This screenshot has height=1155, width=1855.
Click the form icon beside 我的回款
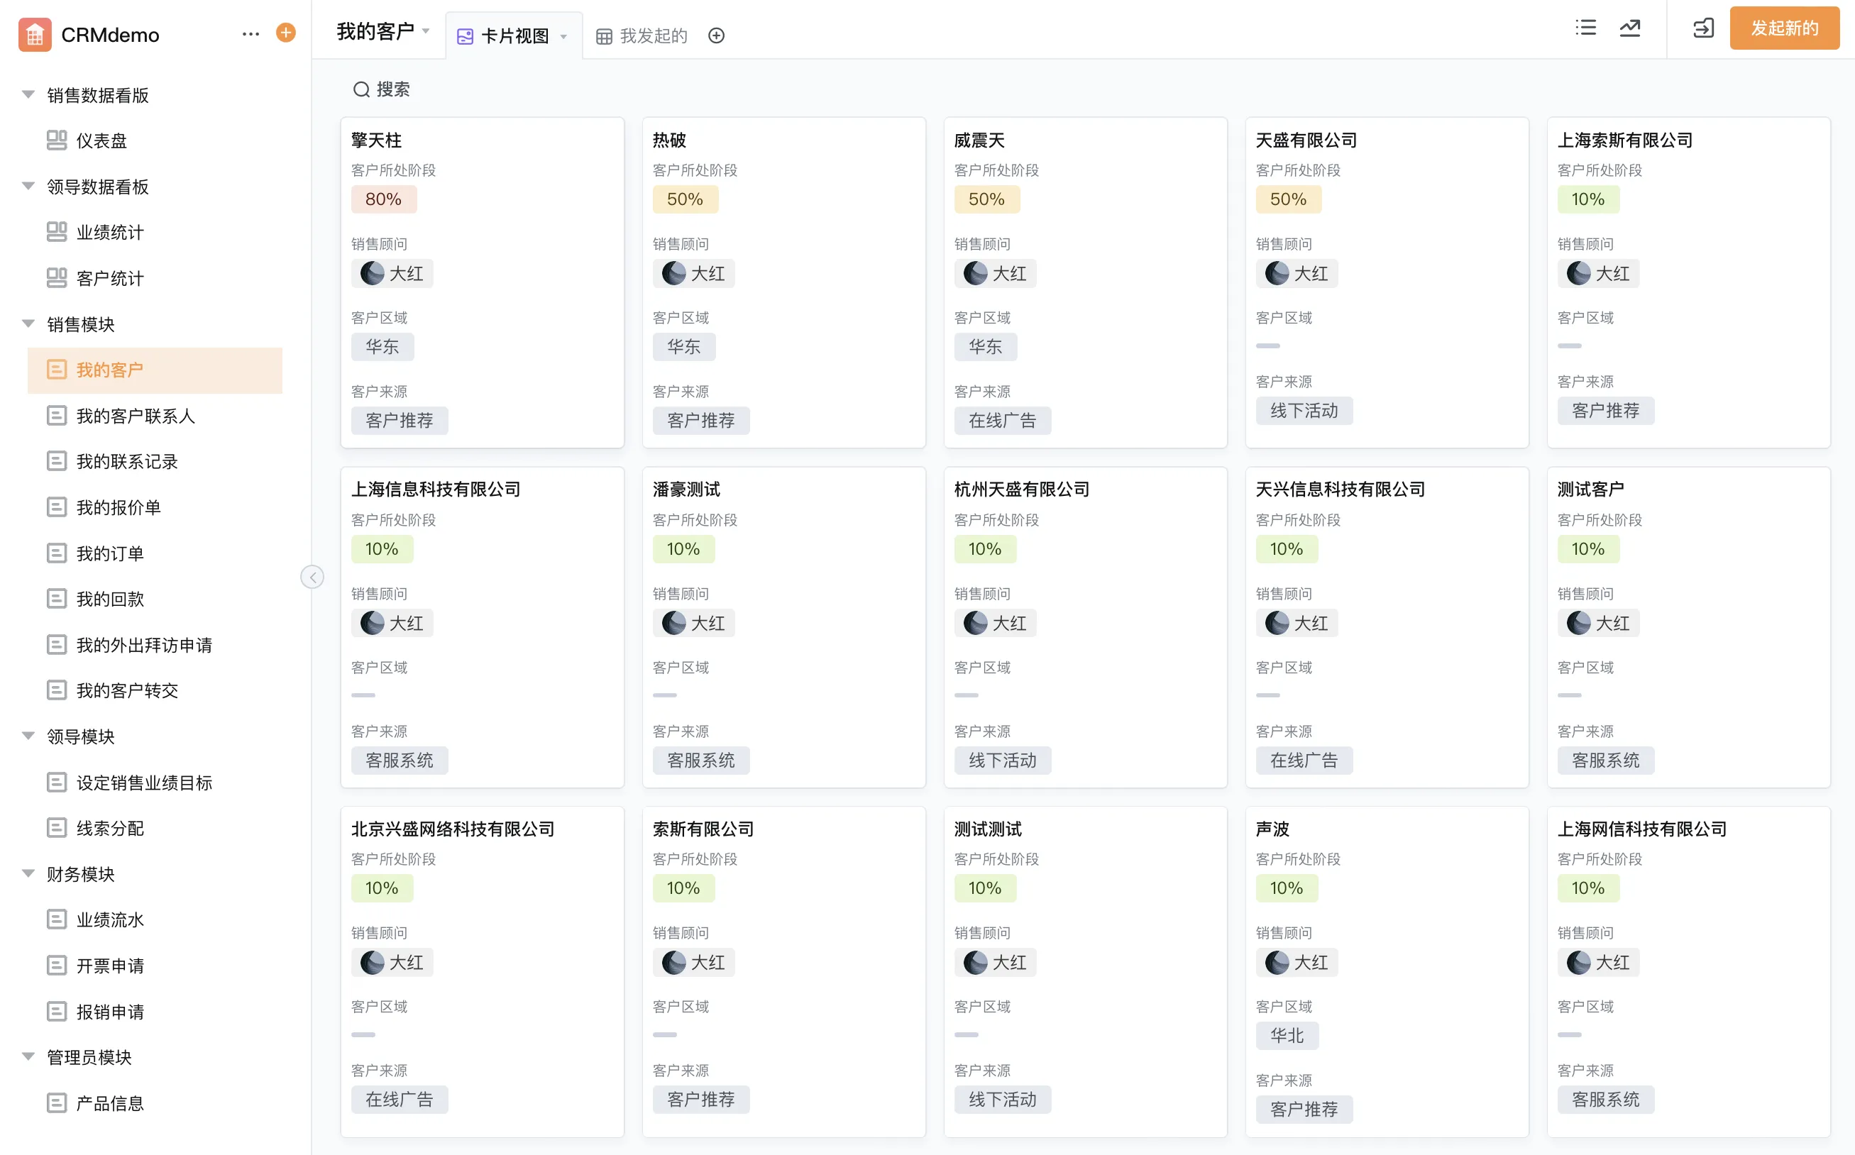coord(57,599)
